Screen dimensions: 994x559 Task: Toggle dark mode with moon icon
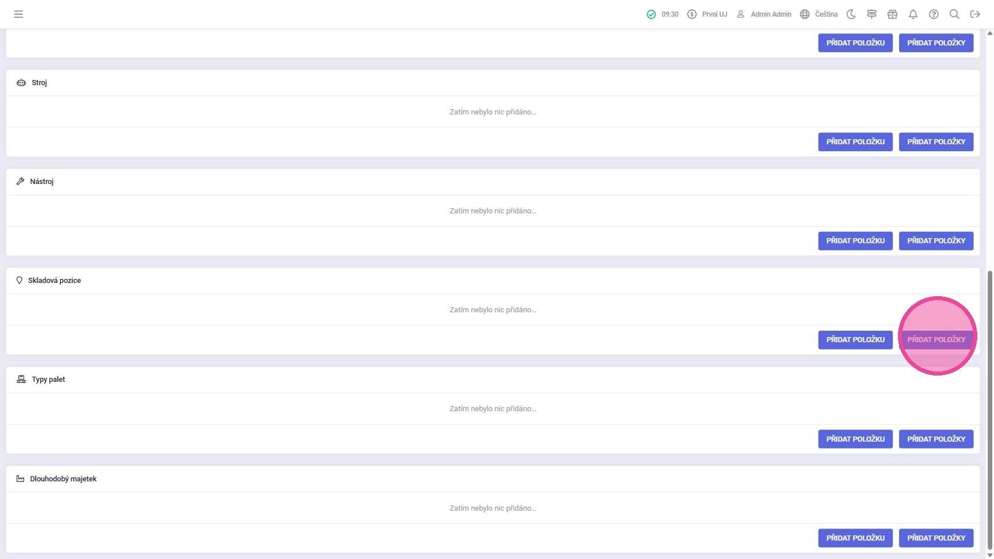pos(851,14)
